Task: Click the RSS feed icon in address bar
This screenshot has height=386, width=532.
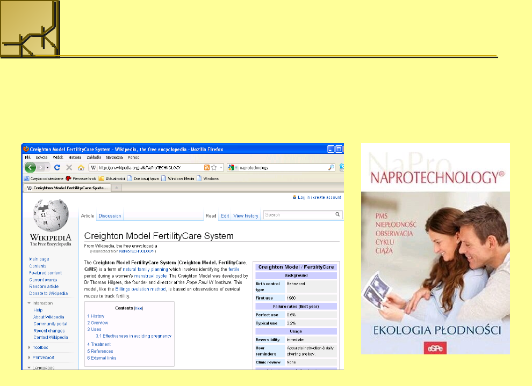Action: click(207, 167)
